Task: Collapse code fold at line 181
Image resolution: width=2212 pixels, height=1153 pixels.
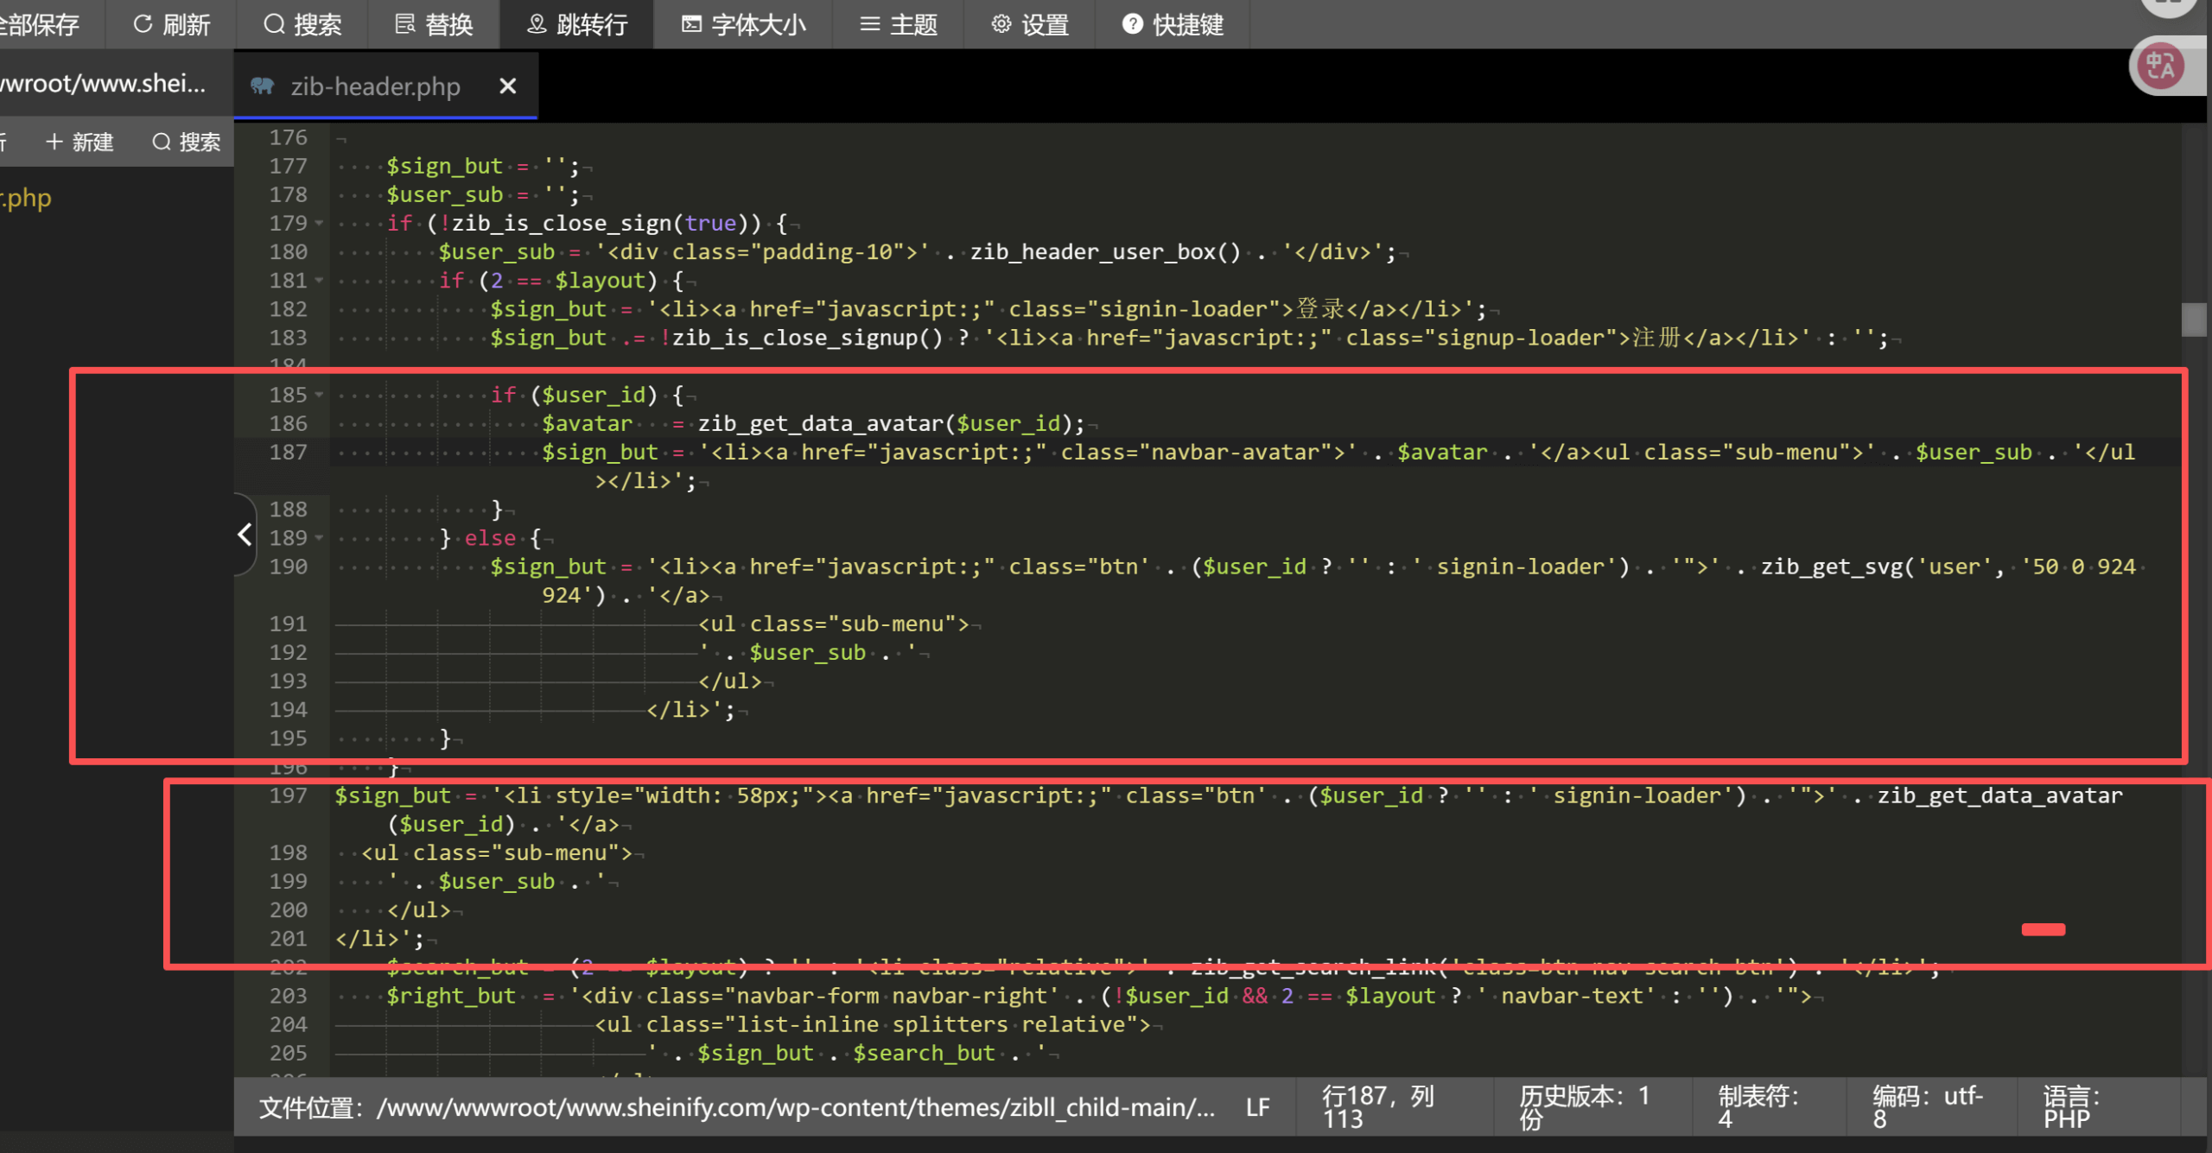Action: (x=320, y=281)
